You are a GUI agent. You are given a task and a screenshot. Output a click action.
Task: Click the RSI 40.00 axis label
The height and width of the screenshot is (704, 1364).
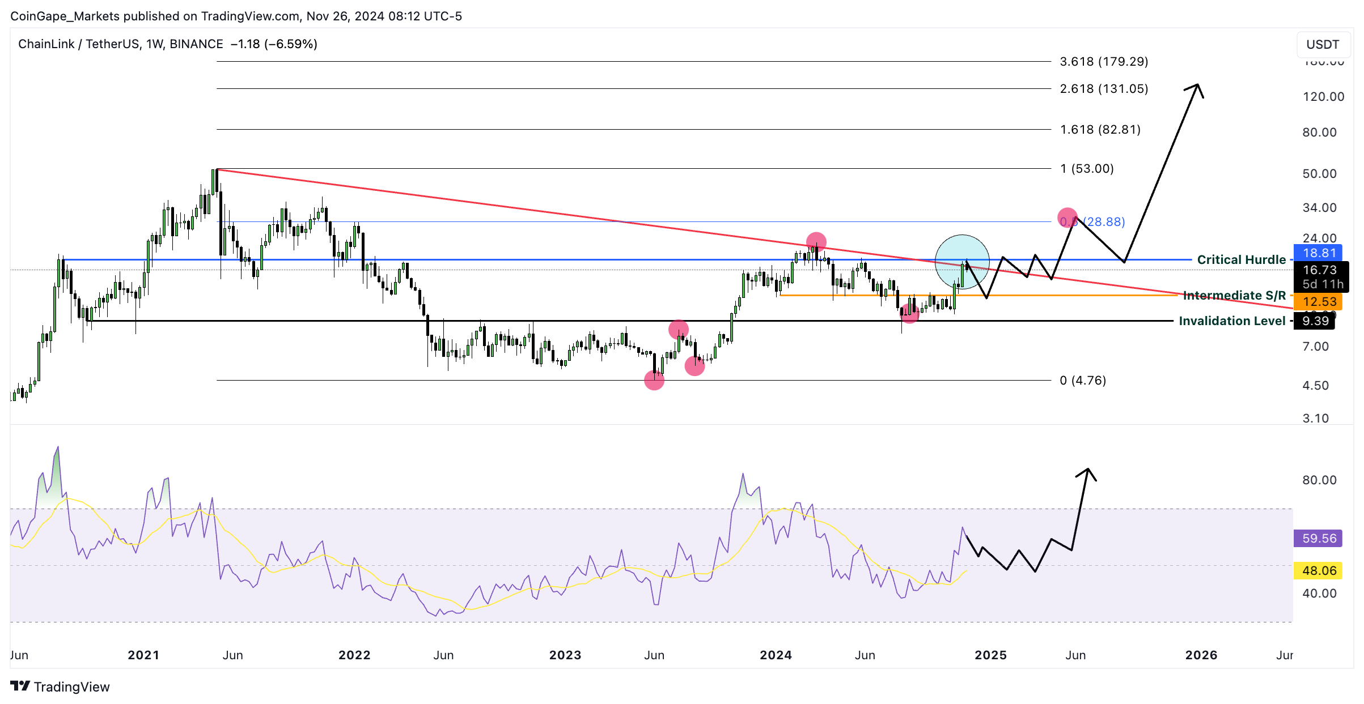(x=1319, y=593)
